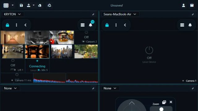Open the user account icon

(x=183, y=6)
